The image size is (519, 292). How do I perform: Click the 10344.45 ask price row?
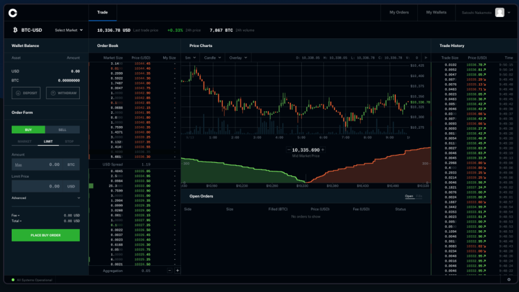point(135,64)
